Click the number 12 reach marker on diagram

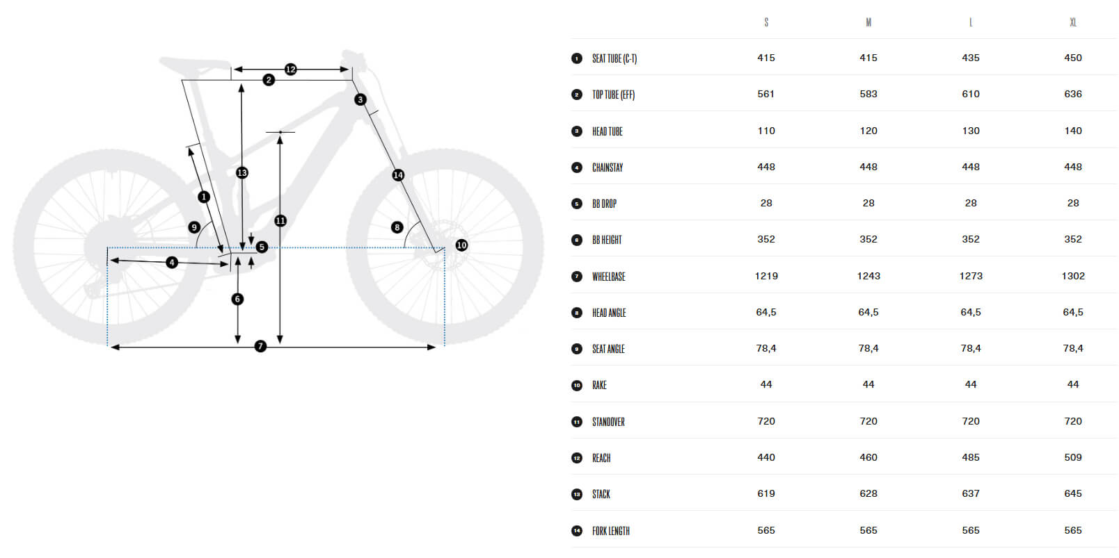pos(291,69)
